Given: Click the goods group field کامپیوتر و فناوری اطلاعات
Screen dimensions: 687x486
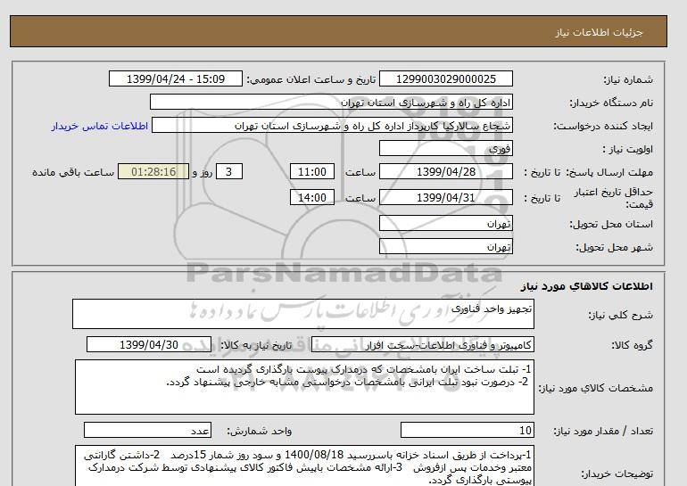Looking at the screenshot, I should pyautogui.click(x=423, y=345).
